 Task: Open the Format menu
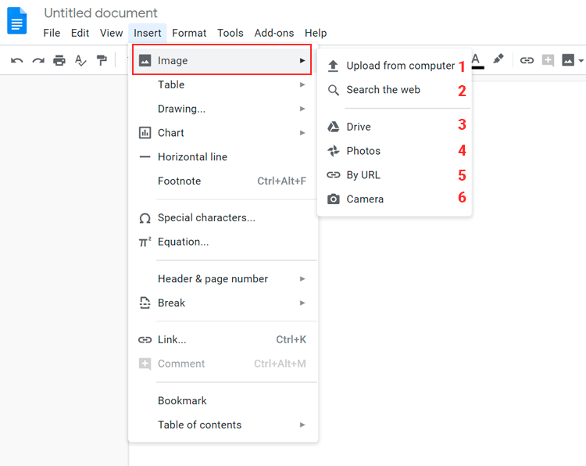(x=189, y=33)
